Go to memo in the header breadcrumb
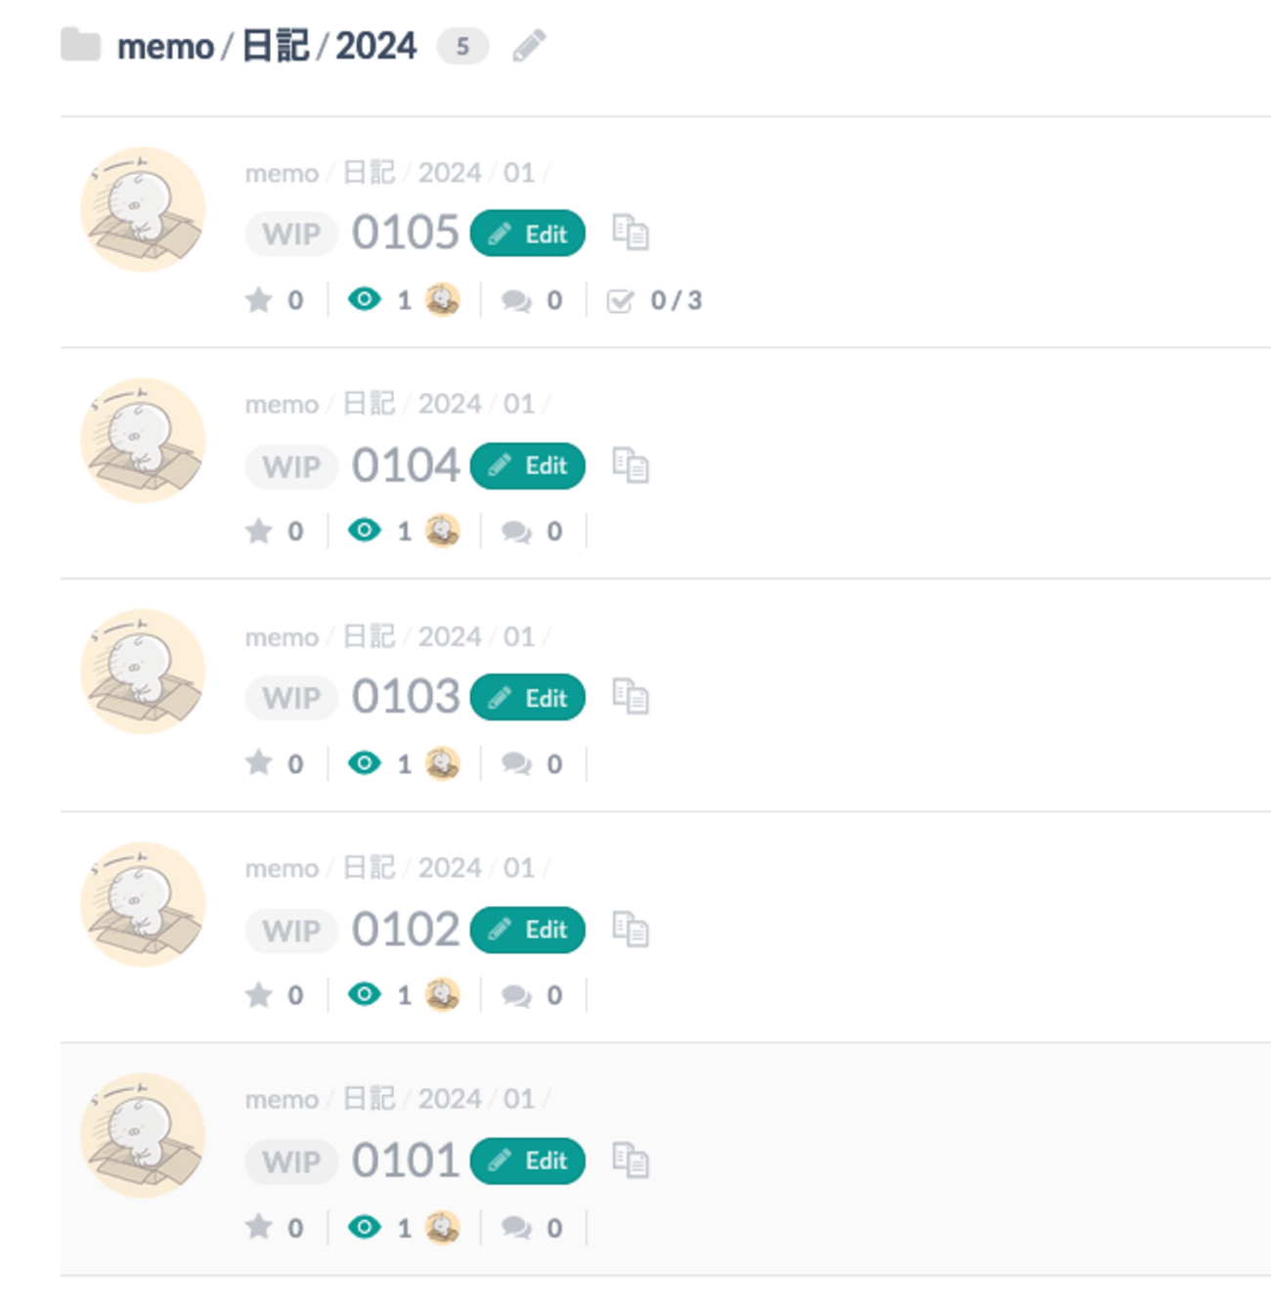The image size is (1271, 1308). 165,46
